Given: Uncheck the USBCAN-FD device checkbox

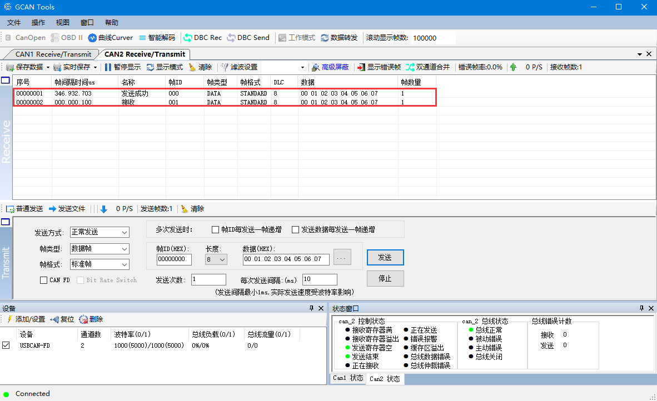Looking at the screenshot, I should pos(6,345).
